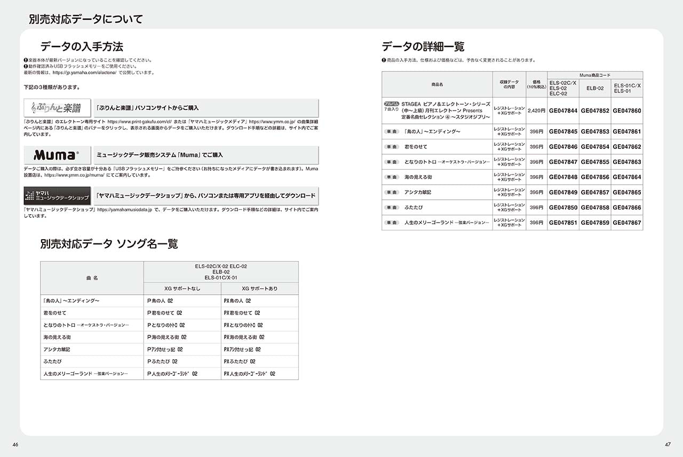
Task: Click the 「ヤマハミュージックデータショップ」から download heading box
Action: (206, 196)
